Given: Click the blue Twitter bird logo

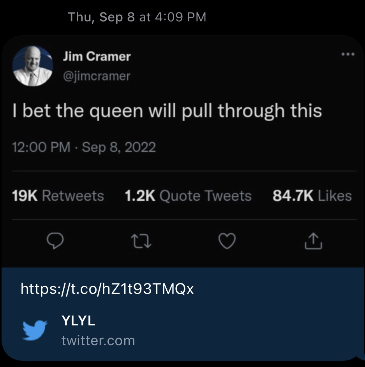Looking at the screenshot, I should pos(35,330).
